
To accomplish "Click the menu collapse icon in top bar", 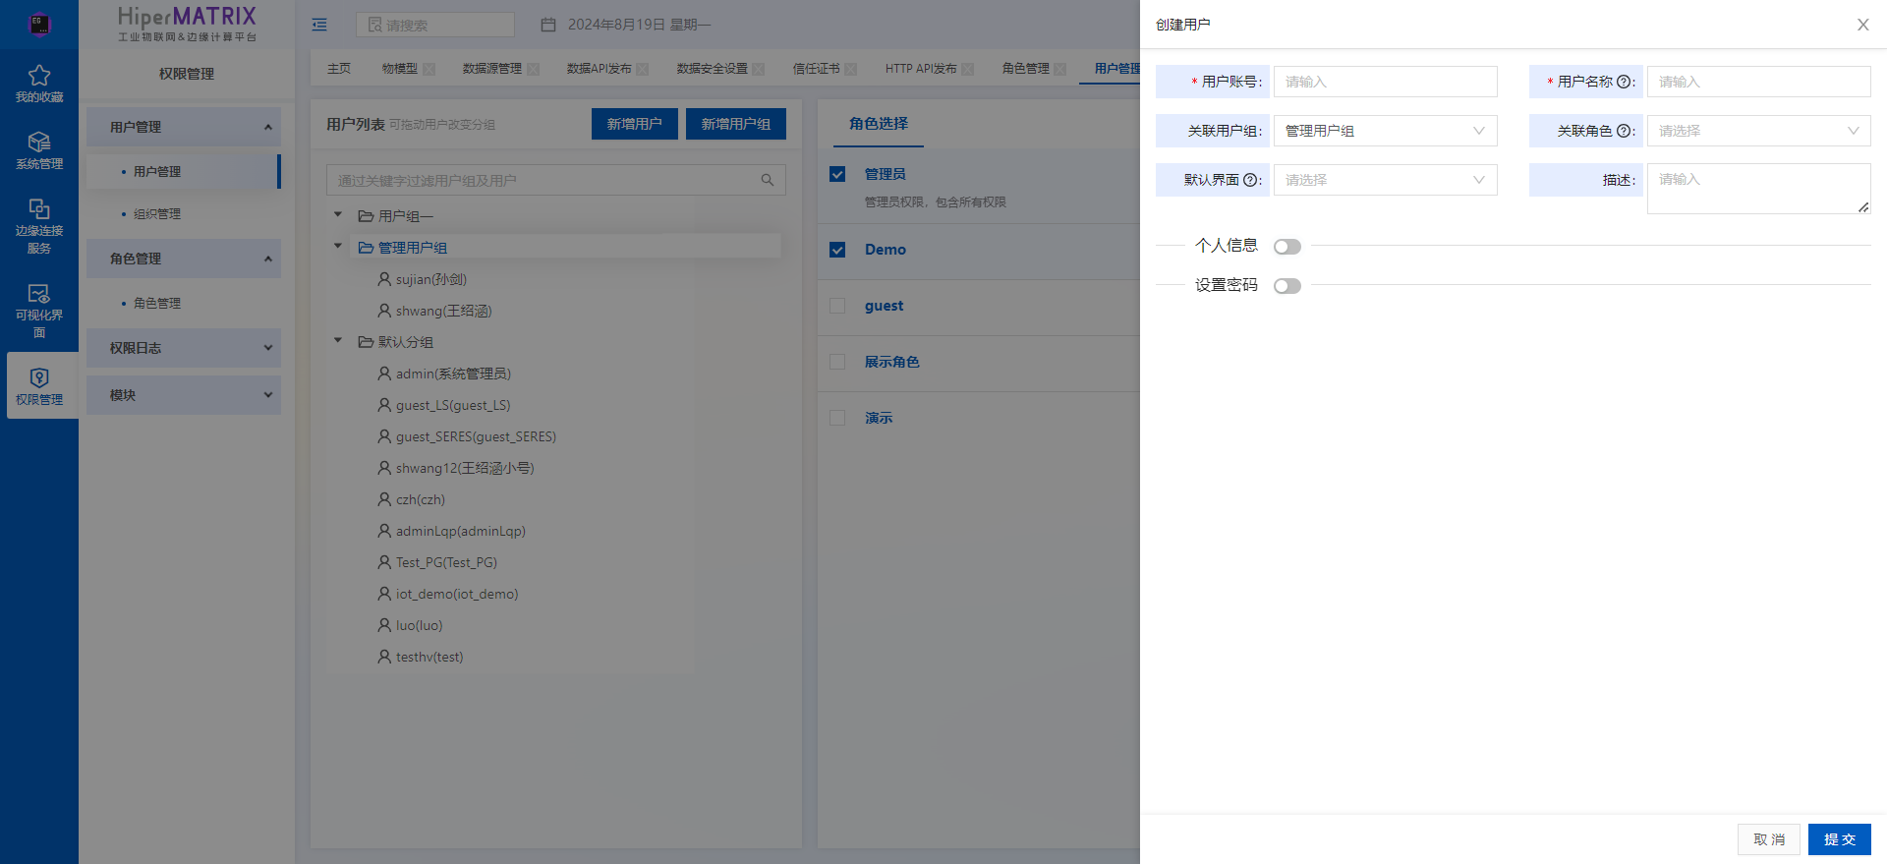I will [319, 25].
